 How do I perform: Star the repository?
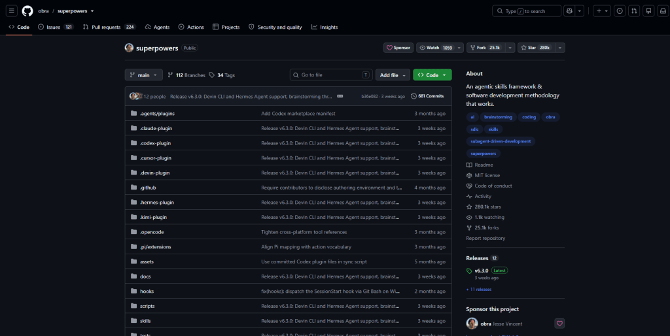click(x=536, y=48)
